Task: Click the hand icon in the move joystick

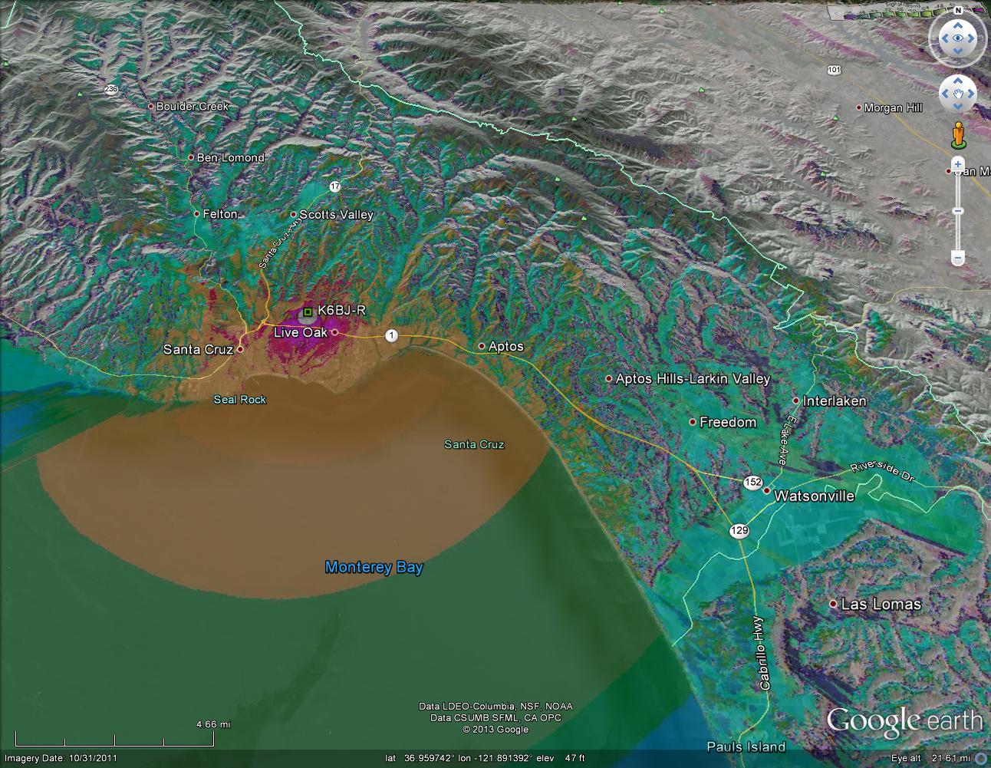Action: pos(957,94)
